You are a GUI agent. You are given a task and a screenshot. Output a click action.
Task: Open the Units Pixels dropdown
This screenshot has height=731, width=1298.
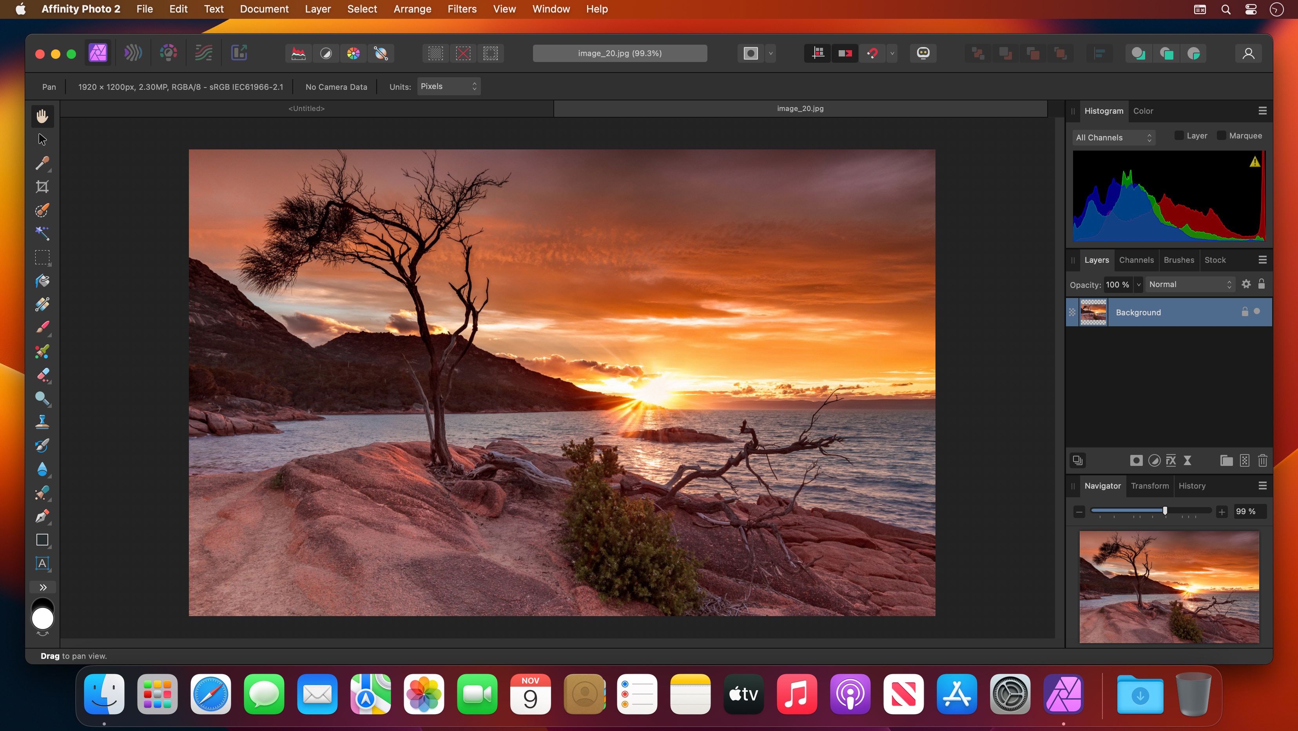(448, 87)
